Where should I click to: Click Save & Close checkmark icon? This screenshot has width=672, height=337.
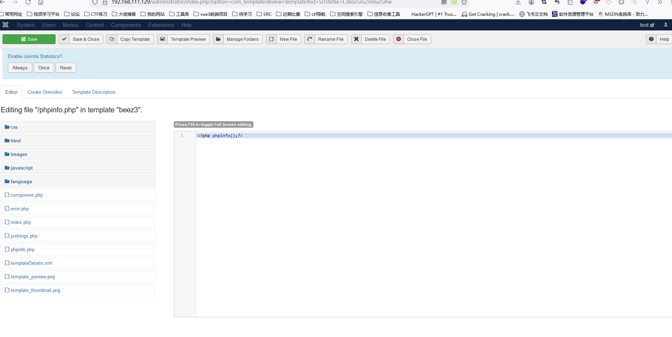pyautogui.click(x=64, y=39)
